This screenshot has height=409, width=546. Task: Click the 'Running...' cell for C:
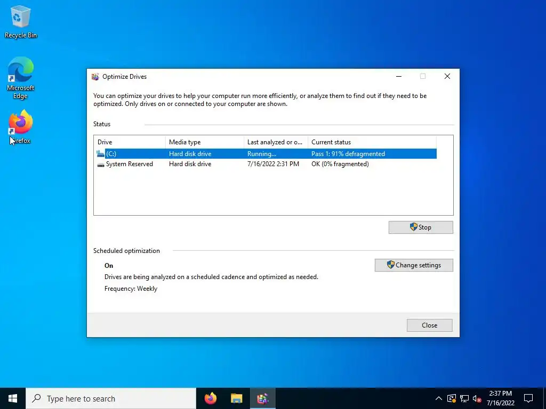(262, 154)
